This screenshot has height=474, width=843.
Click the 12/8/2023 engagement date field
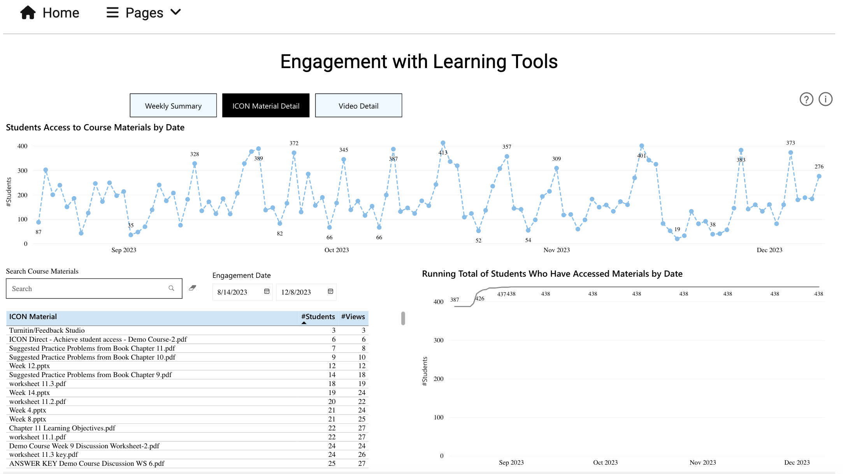(298, 291)
